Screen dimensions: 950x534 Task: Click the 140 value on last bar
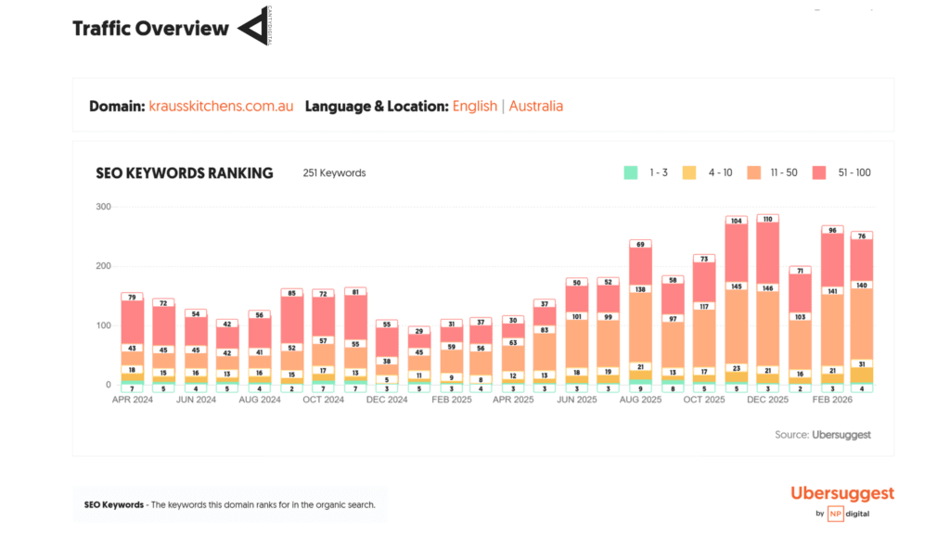pos(862,286)
